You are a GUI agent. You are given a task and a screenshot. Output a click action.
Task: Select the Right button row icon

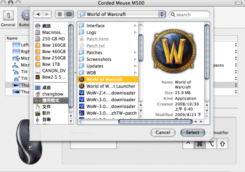(16, 51)
